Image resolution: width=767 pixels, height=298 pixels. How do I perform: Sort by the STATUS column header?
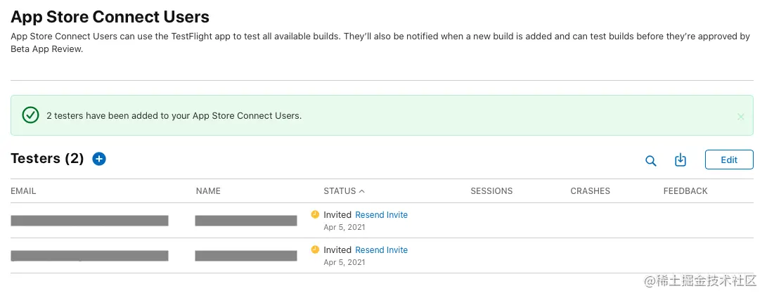pos(344,191)
